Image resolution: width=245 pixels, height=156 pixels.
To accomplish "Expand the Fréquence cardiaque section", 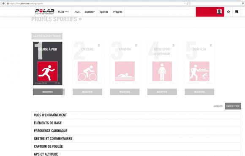I will click(136, 131).
